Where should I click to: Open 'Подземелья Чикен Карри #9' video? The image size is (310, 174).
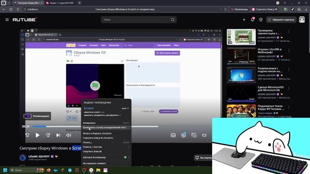[241, 112]
